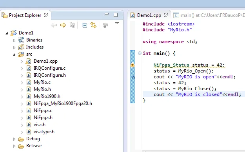This screenshot has width=245, height=152.
Task: Select NiFpga_MyRio1900Fpga20.h in the tree
Action: [63, 103]
